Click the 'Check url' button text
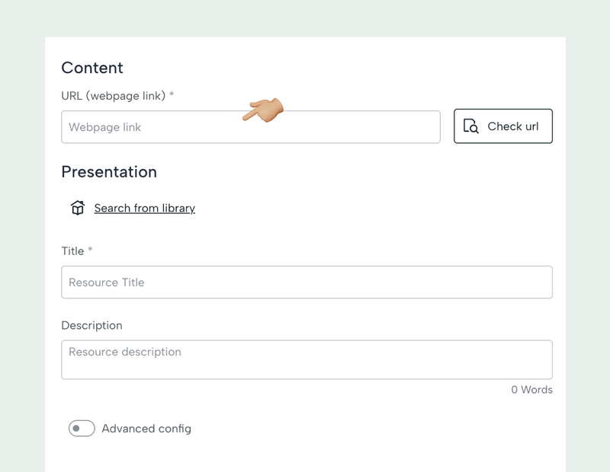610x472 pixels. [513, 126]
